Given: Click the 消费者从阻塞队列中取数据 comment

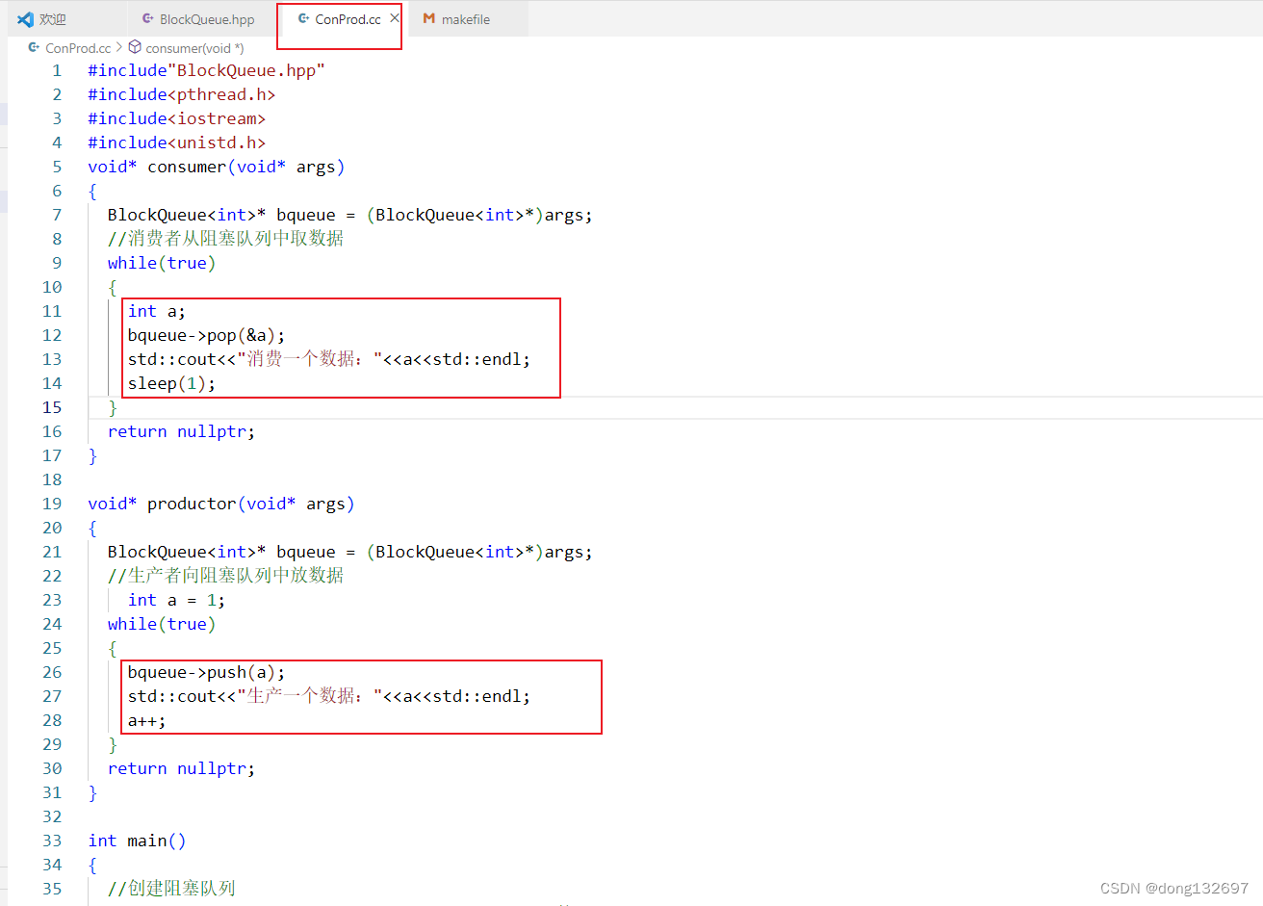Looking at the screenshot, I should pos(225,239).
